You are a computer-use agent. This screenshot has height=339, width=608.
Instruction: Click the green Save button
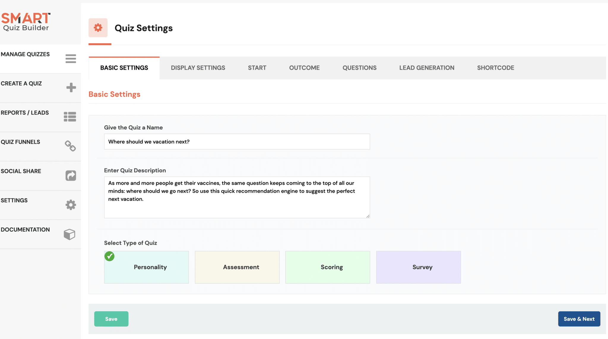(111, 319)
